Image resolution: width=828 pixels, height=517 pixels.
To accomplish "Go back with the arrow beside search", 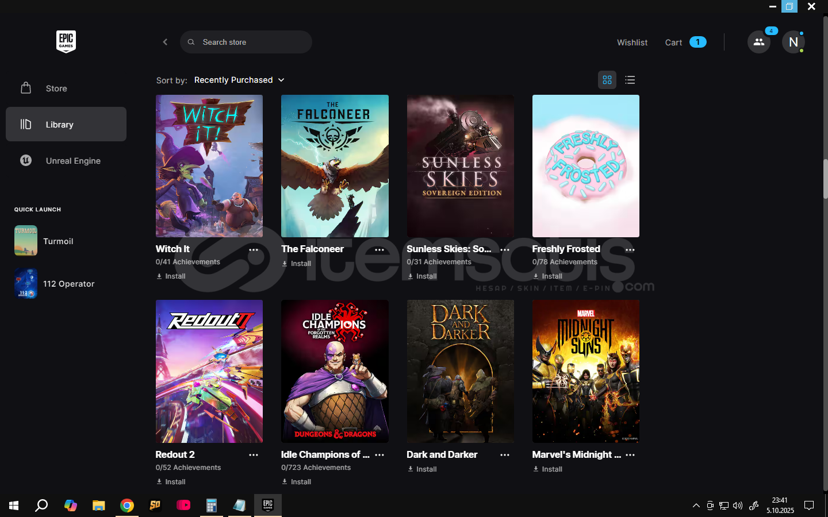I will [x=165, y=42].
